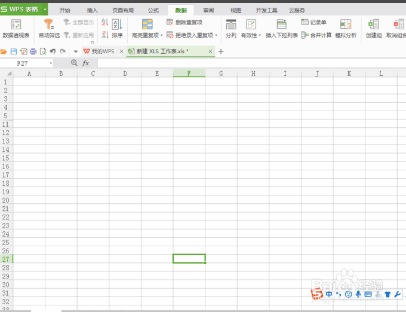This screenshot has height=312, width=406.
Task: Click the undo arrow icon
Action: pos(53,51)
